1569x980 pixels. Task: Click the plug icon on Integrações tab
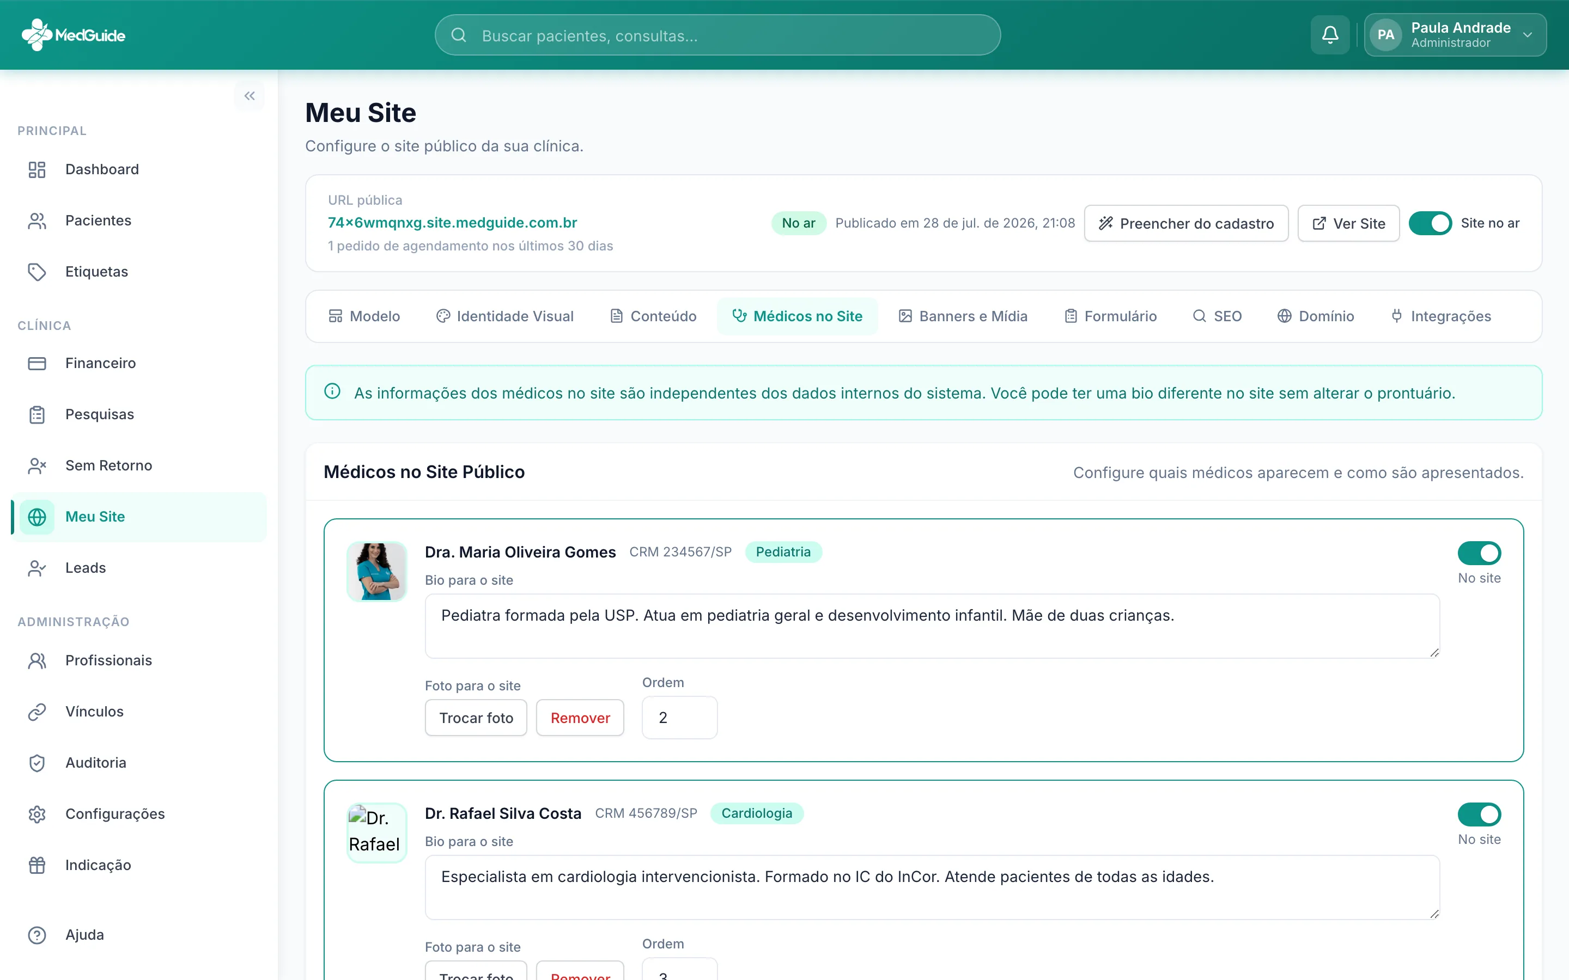(1397, 316)
